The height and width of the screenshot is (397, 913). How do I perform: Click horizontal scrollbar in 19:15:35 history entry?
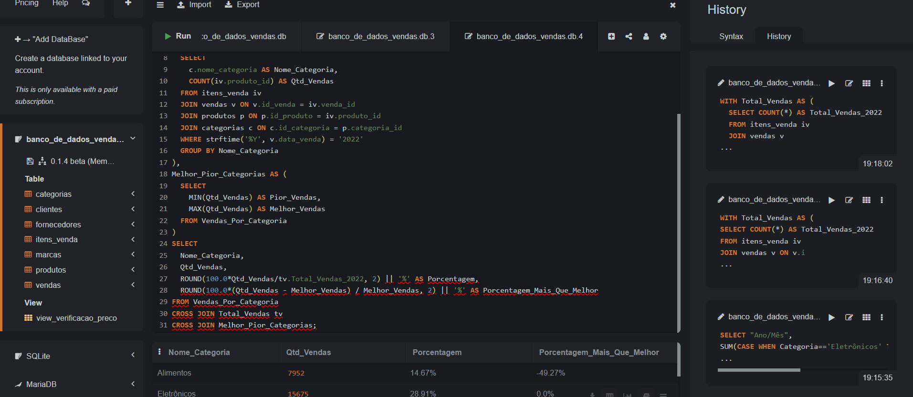pos(759,370)
